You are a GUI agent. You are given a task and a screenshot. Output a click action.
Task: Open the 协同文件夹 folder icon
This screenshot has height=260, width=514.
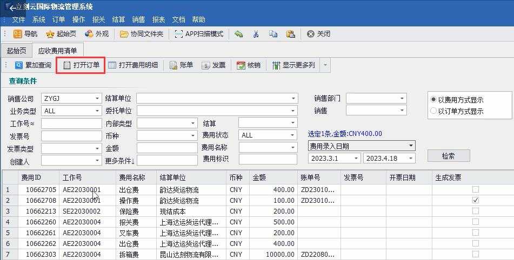click(x=124, y=34)
